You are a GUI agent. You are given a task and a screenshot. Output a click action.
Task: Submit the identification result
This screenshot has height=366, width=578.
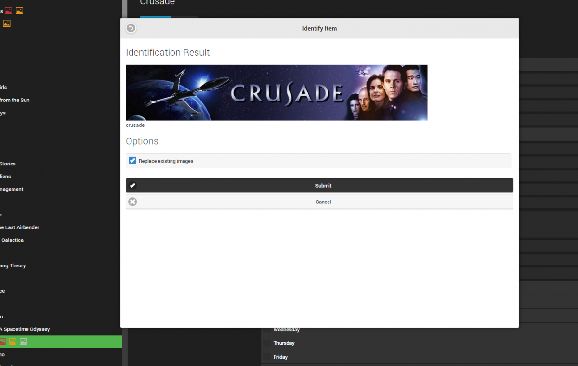tap(319, 186)
